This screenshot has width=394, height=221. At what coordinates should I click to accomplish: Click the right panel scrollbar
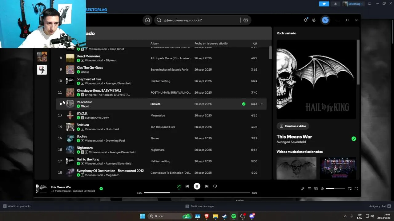(358, 62)
